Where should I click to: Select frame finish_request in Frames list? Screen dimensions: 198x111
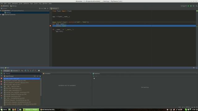click(22, 100)
